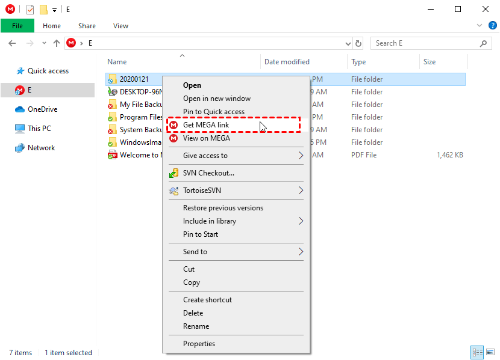This screenshot has width=500, height=360.
Task: Click inside the Search E box
Action: click(x=422, y=43)
